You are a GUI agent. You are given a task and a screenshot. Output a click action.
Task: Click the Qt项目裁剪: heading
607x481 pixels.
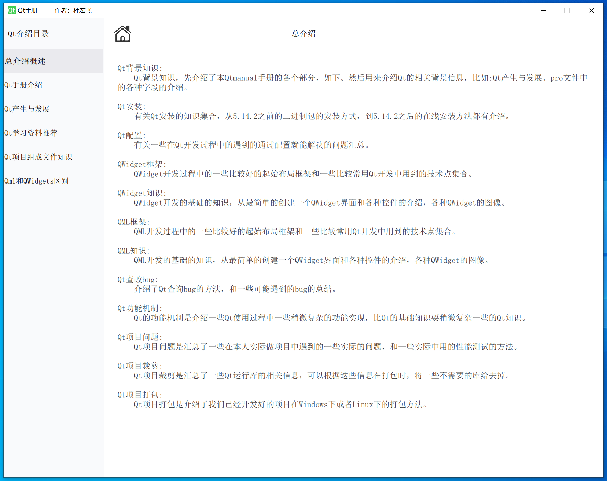click(140, 366)
